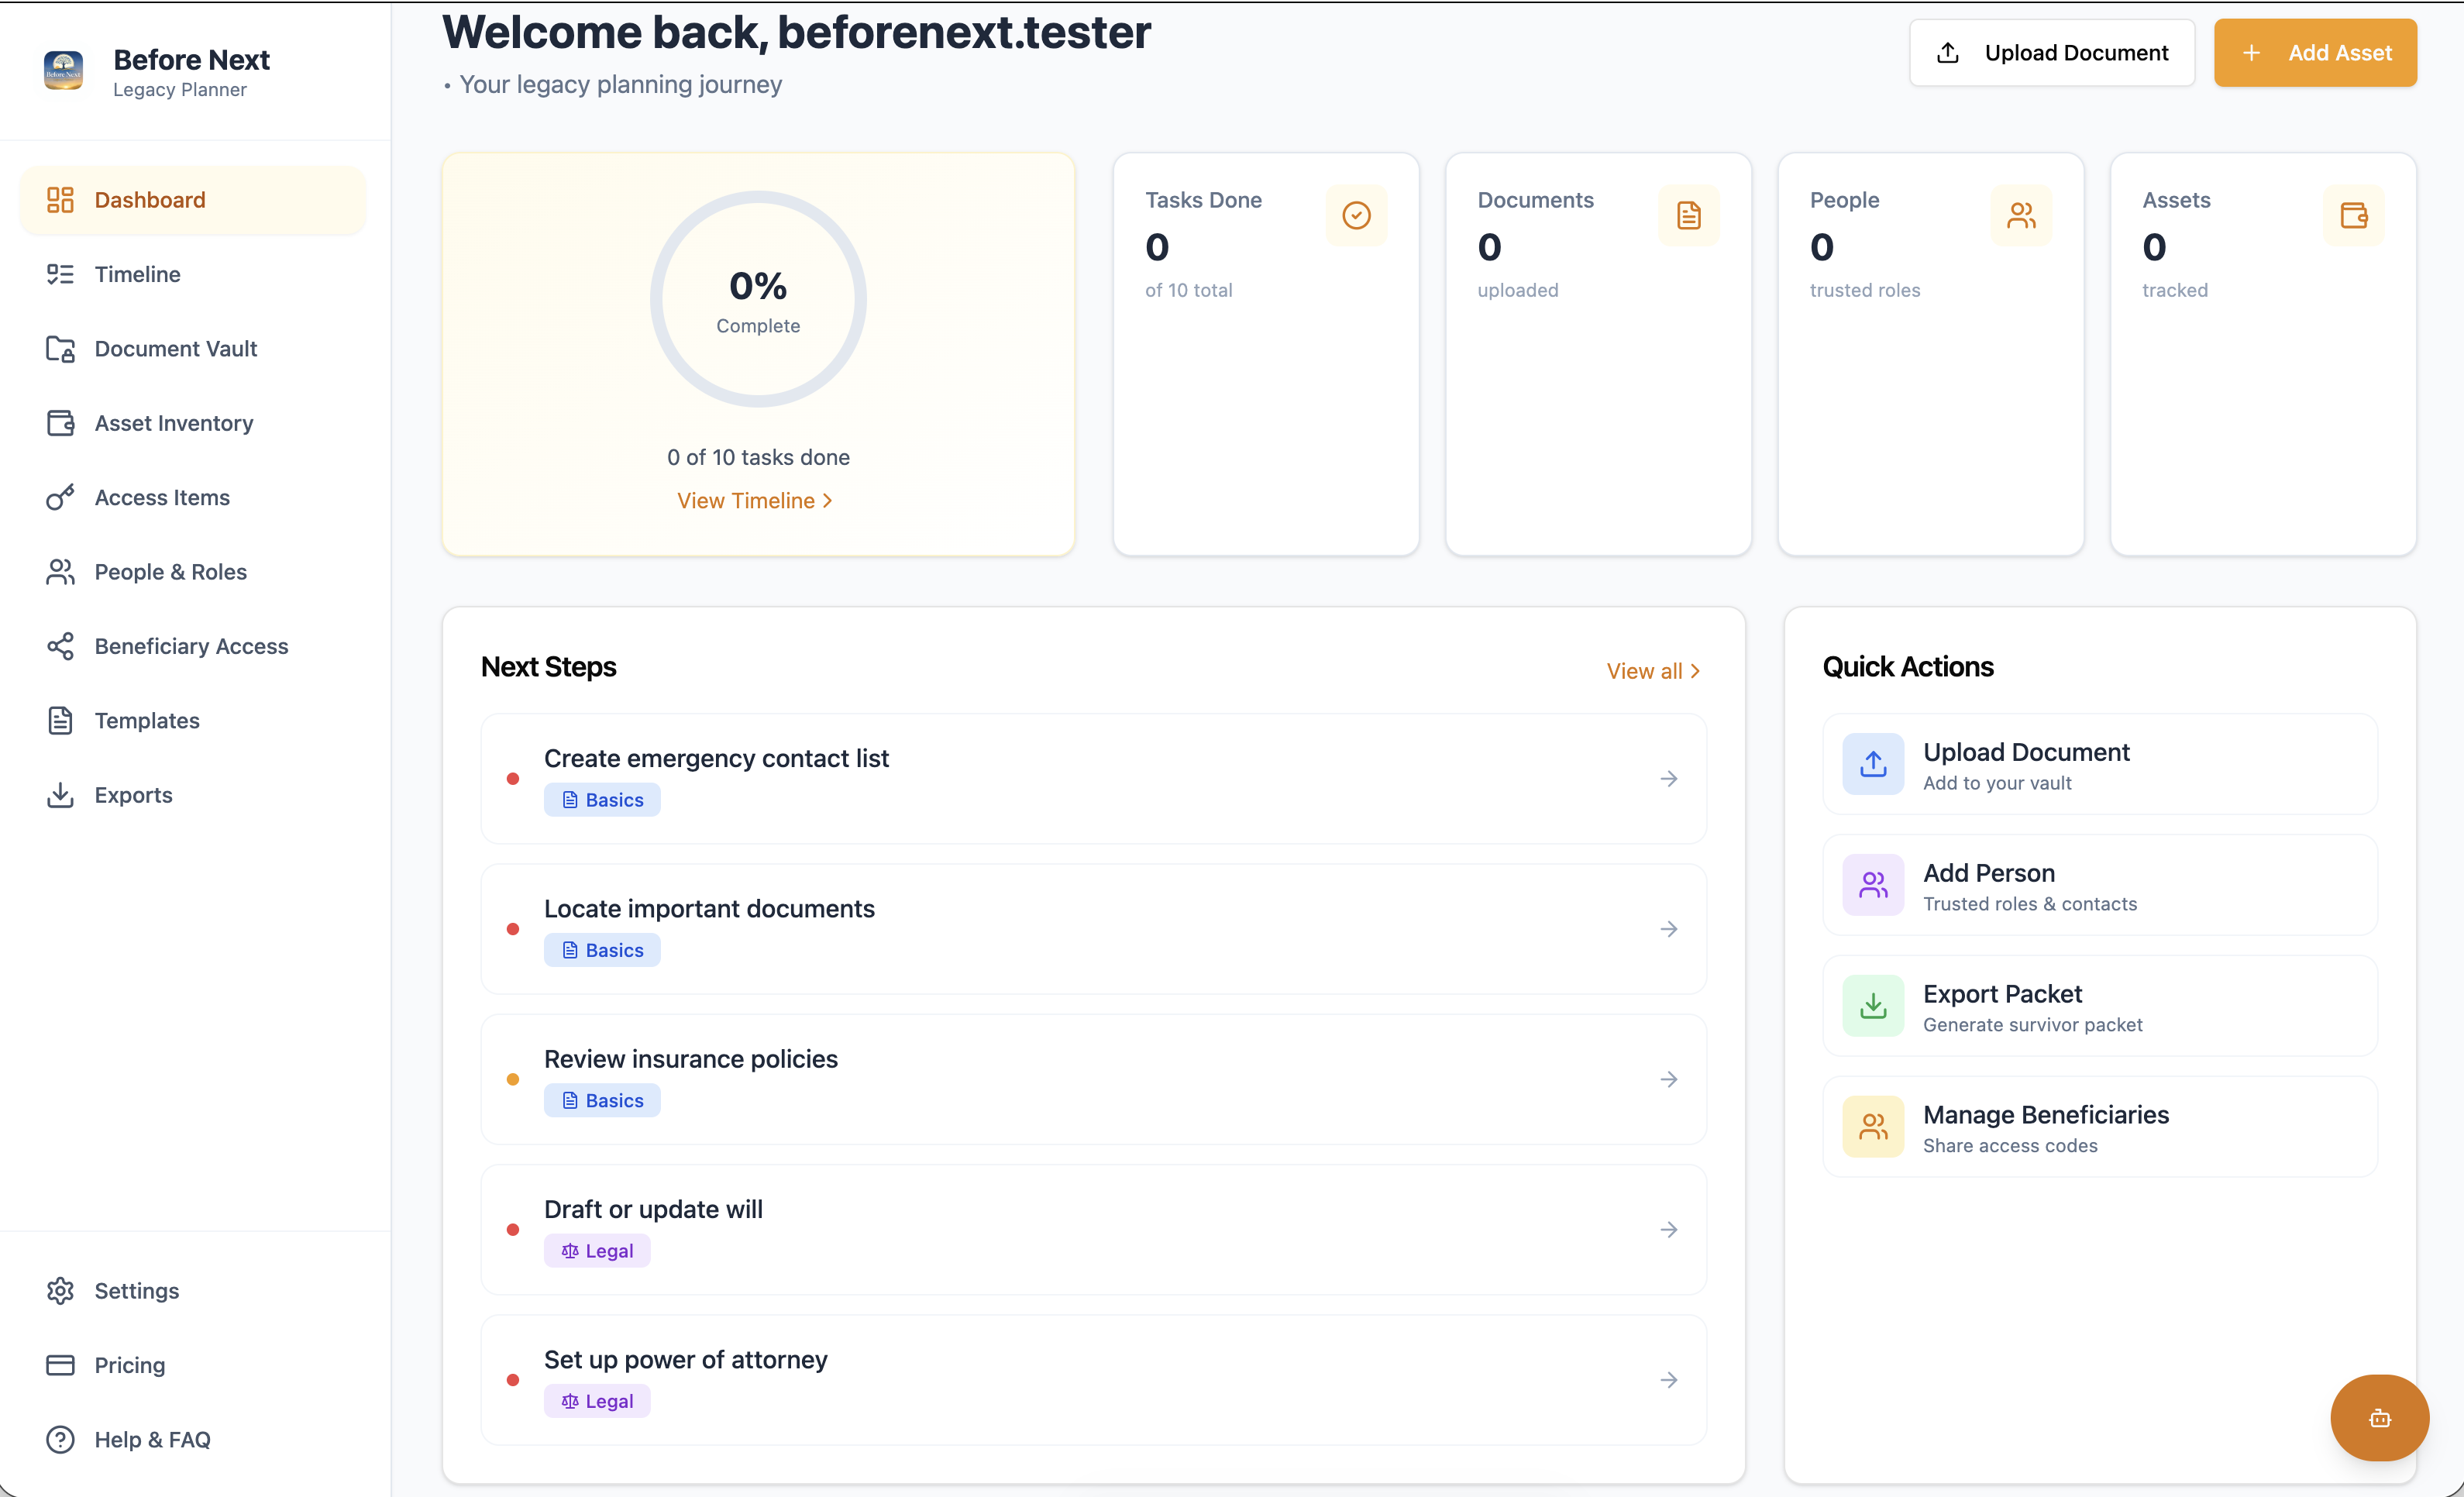Choose Add Person quick action
The height and width of the screenshot is (1497, 2464).
pos(2100,885)
